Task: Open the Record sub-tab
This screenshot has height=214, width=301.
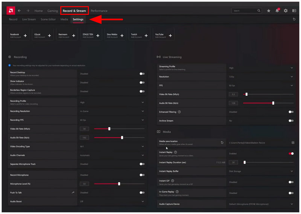Action: click(13, 20)
